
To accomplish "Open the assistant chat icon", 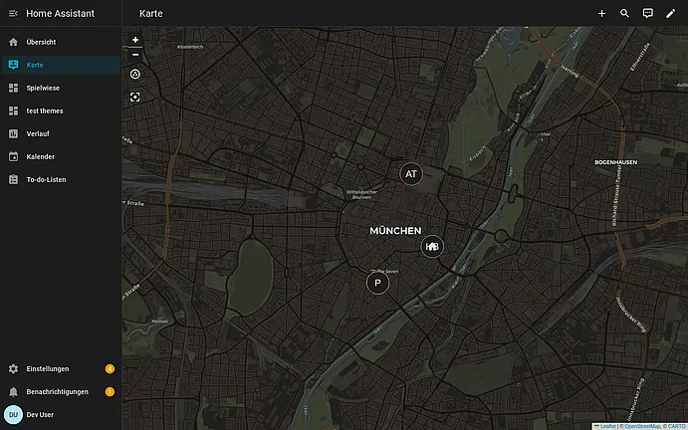I will [647, 14].
